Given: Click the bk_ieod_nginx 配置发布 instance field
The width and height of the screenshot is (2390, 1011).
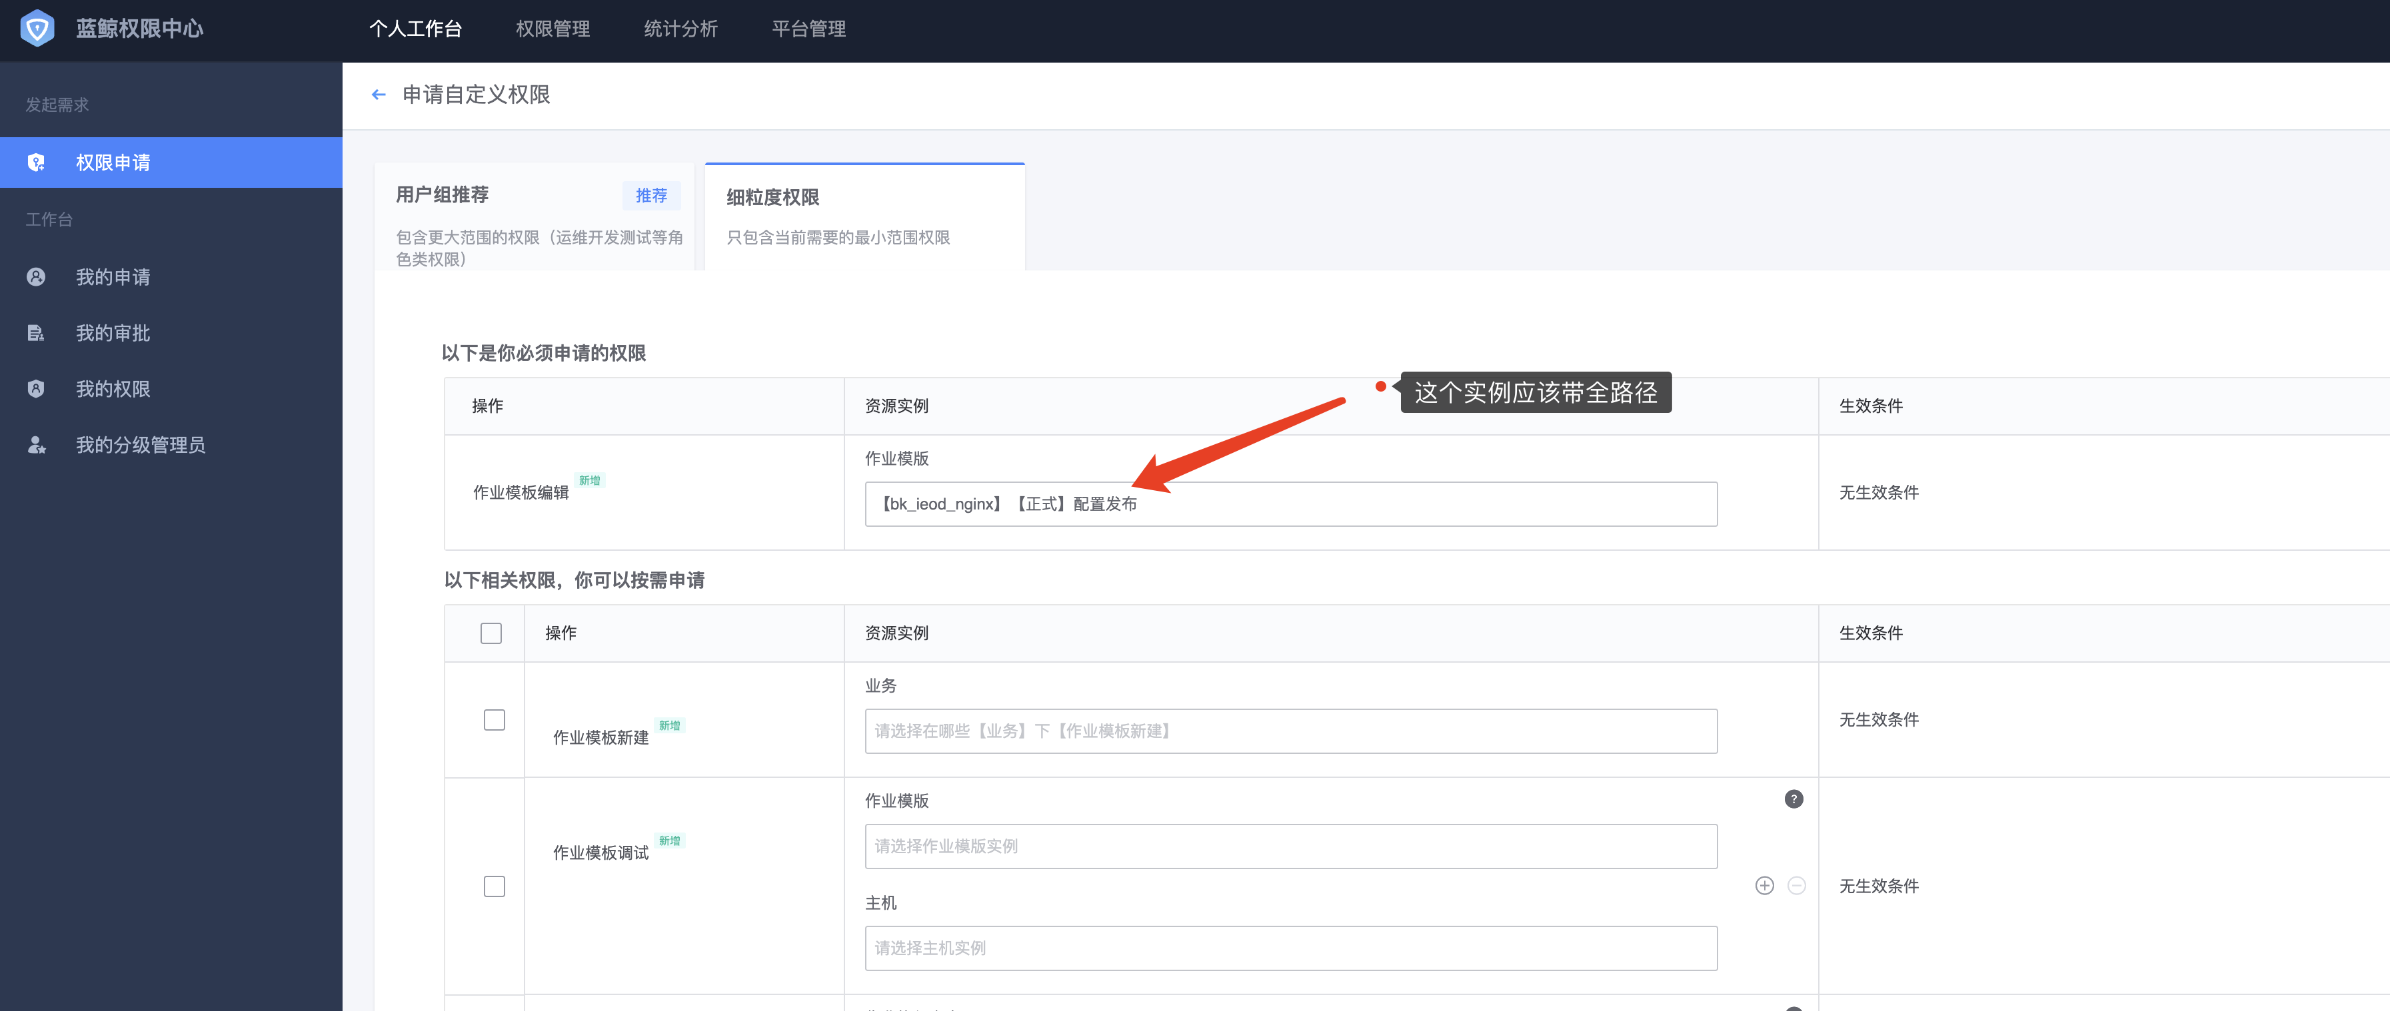Looking at the screenshot, I should (x=1290, y=504).
